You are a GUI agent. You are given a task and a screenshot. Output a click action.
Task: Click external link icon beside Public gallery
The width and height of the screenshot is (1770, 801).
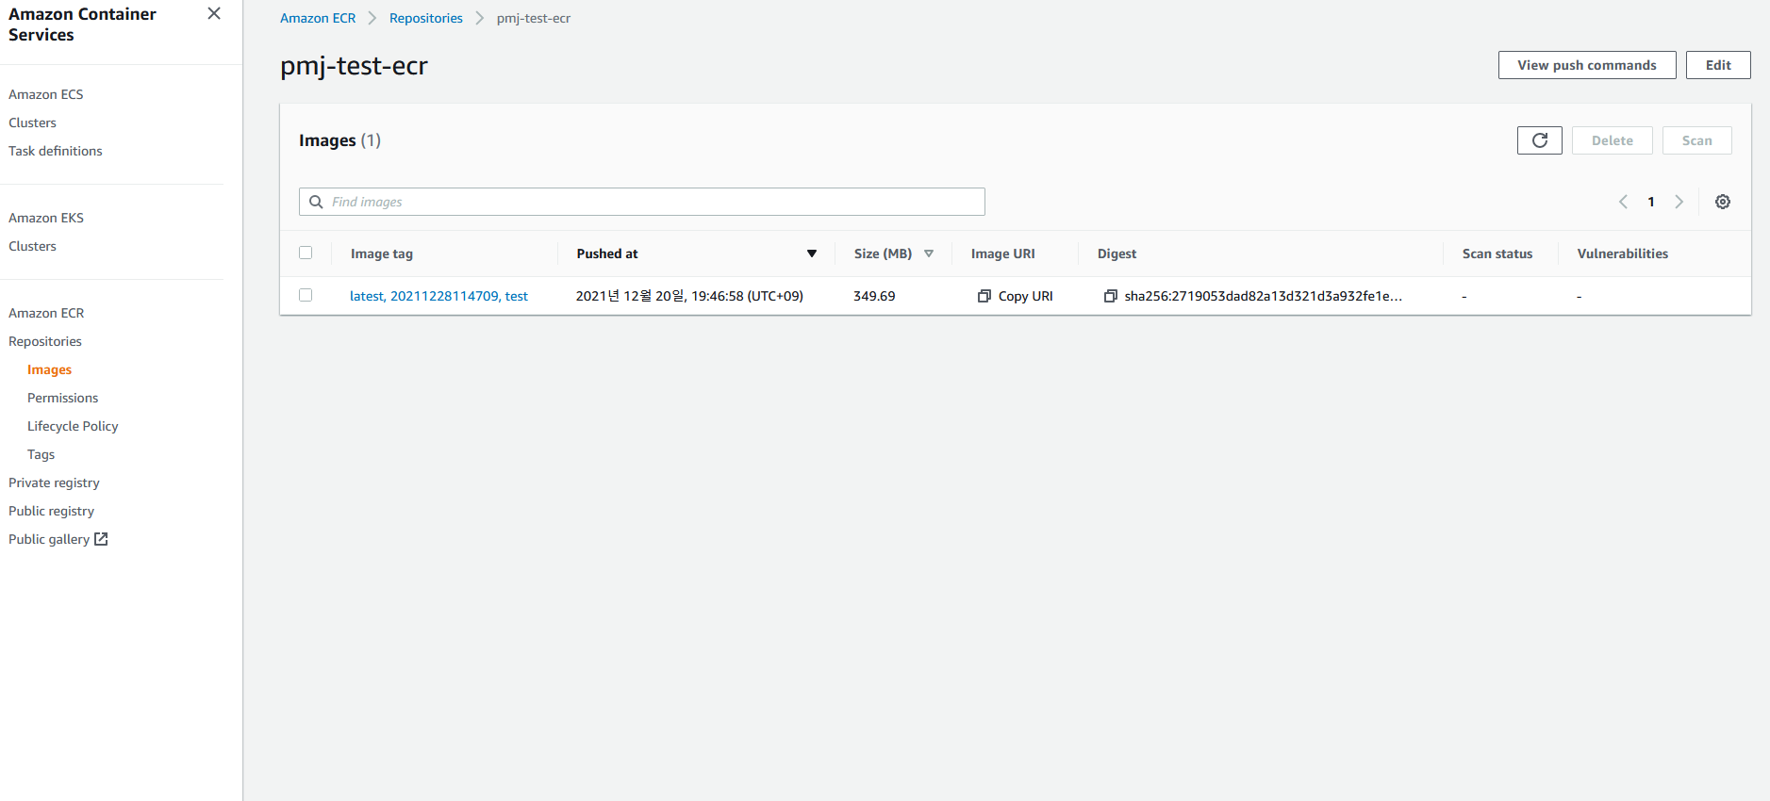[x=101, y=539]
